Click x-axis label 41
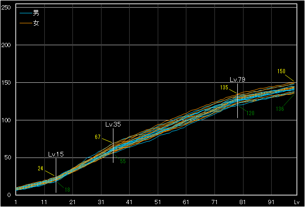The height and width of the screenshot is (207, 305). click(129, 202)
